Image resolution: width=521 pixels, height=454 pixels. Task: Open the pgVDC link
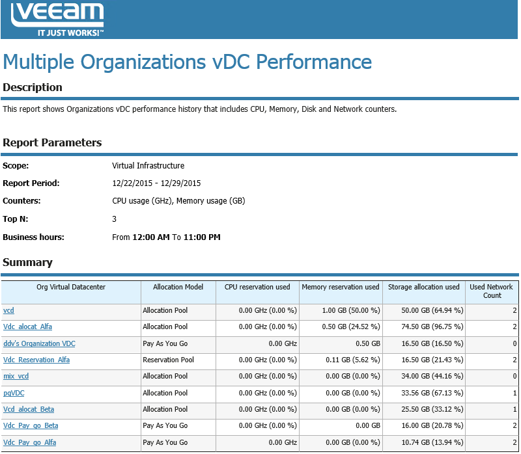pos(14,393)
